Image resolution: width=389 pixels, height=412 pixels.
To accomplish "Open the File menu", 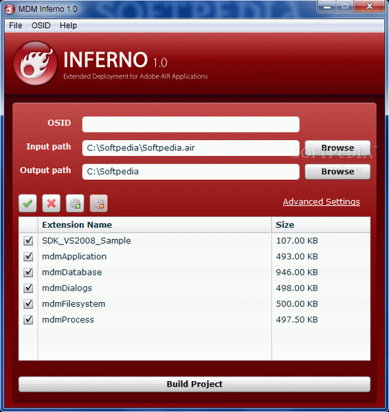I will [16, 25].
